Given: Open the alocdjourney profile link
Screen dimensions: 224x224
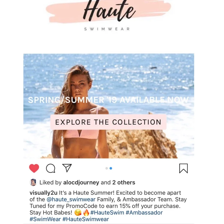Looking at the screenshot, I should (x=81, y=182).
